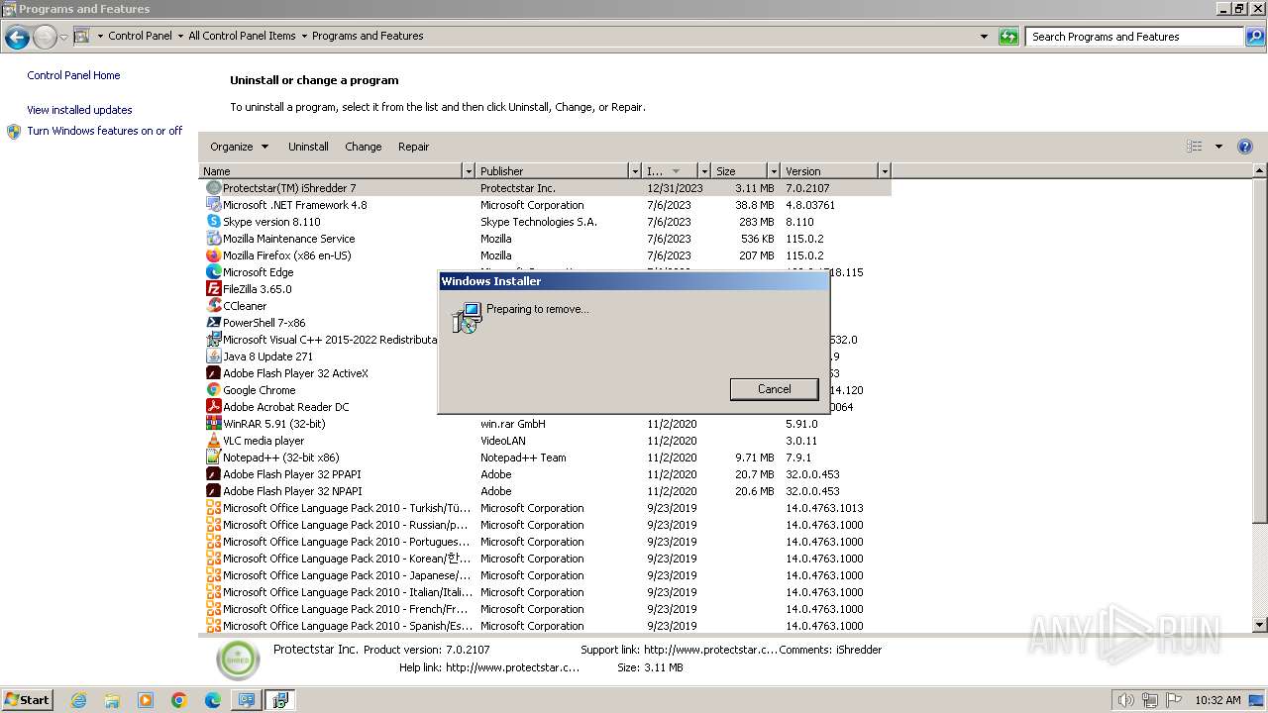Click the Protectstar iShredder 7 program icon
The image size is (1268, 713).
tap(213, 188)
